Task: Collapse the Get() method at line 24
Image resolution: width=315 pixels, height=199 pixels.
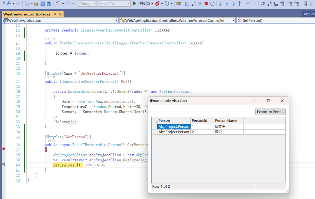Action: (26, 81)
